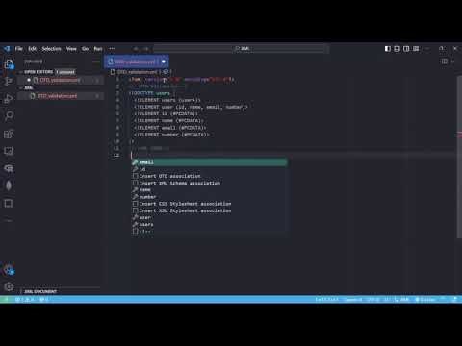The image size is (462, 346).
Task: Select Insert XML Schema association suggestion
Action: pos(209,183)
